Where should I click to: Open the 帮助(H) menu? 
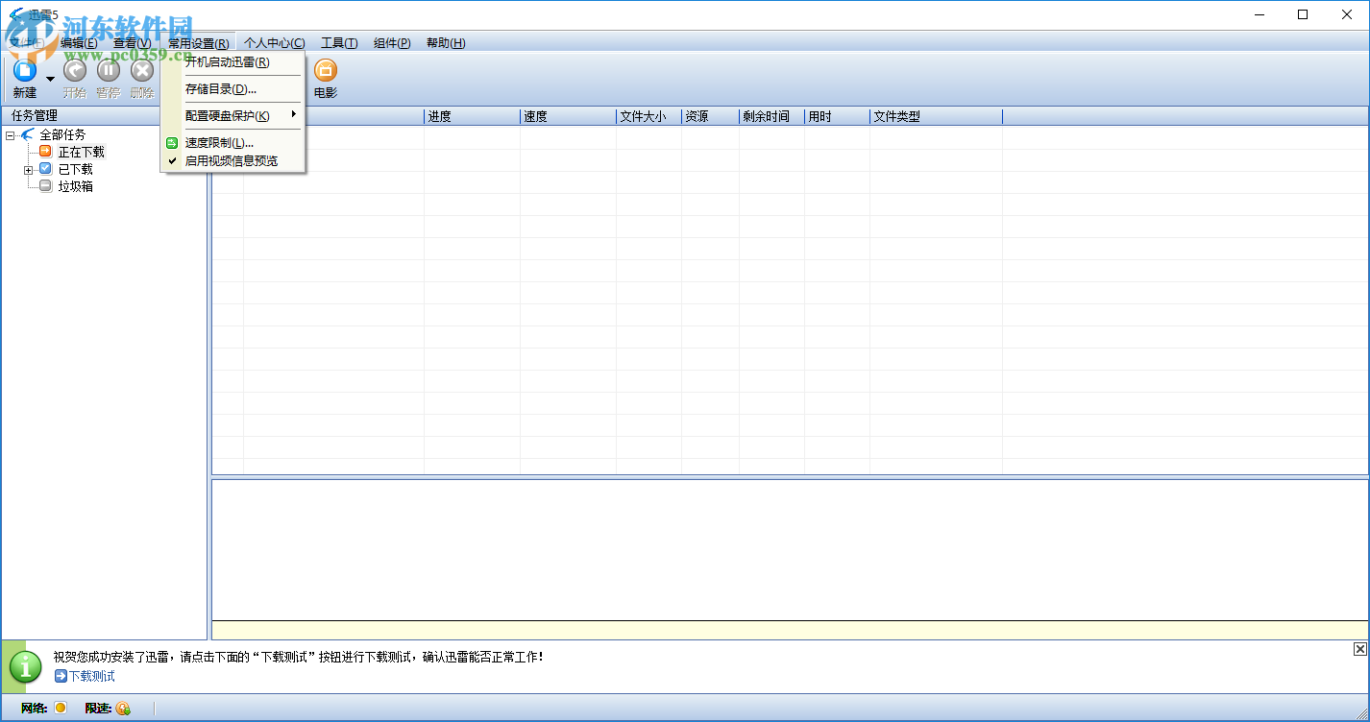click(x=446, y=43)
